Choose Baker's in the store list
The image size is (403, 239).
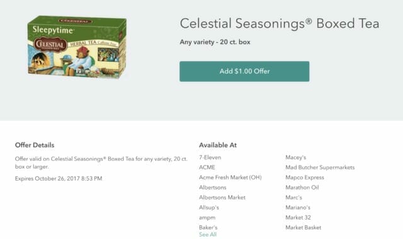(x=208, y=228)
